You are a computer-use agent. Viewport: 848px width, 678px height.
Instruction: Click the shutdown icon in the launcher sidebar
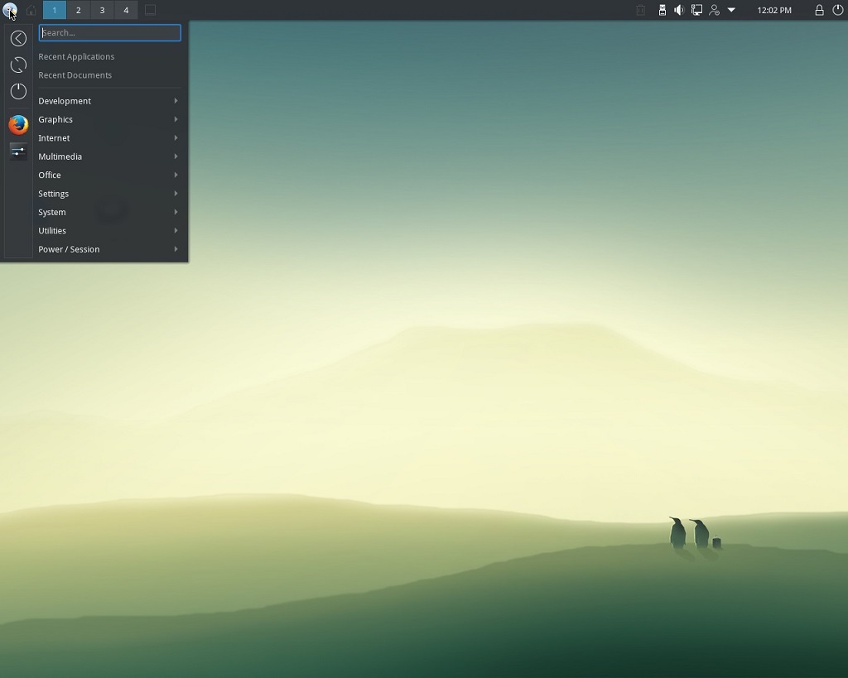17,91
